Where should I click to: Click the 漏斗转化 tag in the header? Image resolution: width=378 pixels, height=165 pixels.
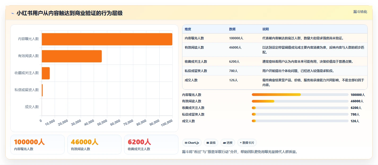tap(360, 12)
